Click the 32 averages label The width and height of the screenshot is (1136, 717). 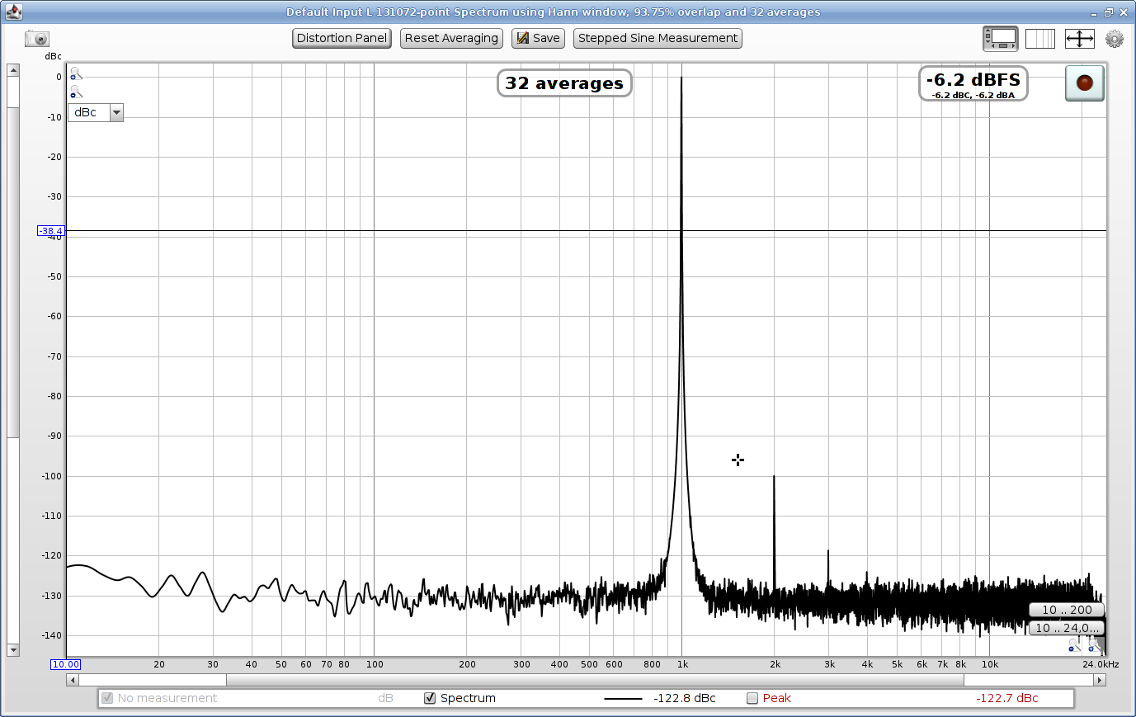point(564,83)
